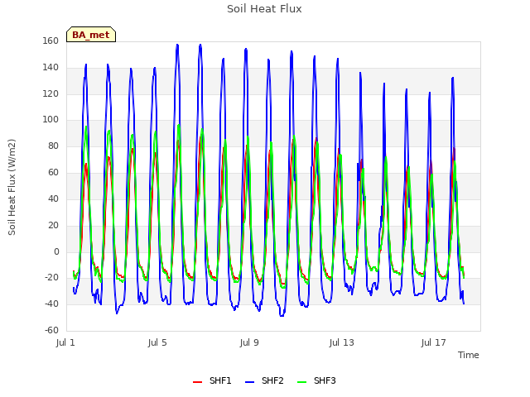Click the -40 y-axis tick label
The image size is (530, 397).
click(51, 304)
